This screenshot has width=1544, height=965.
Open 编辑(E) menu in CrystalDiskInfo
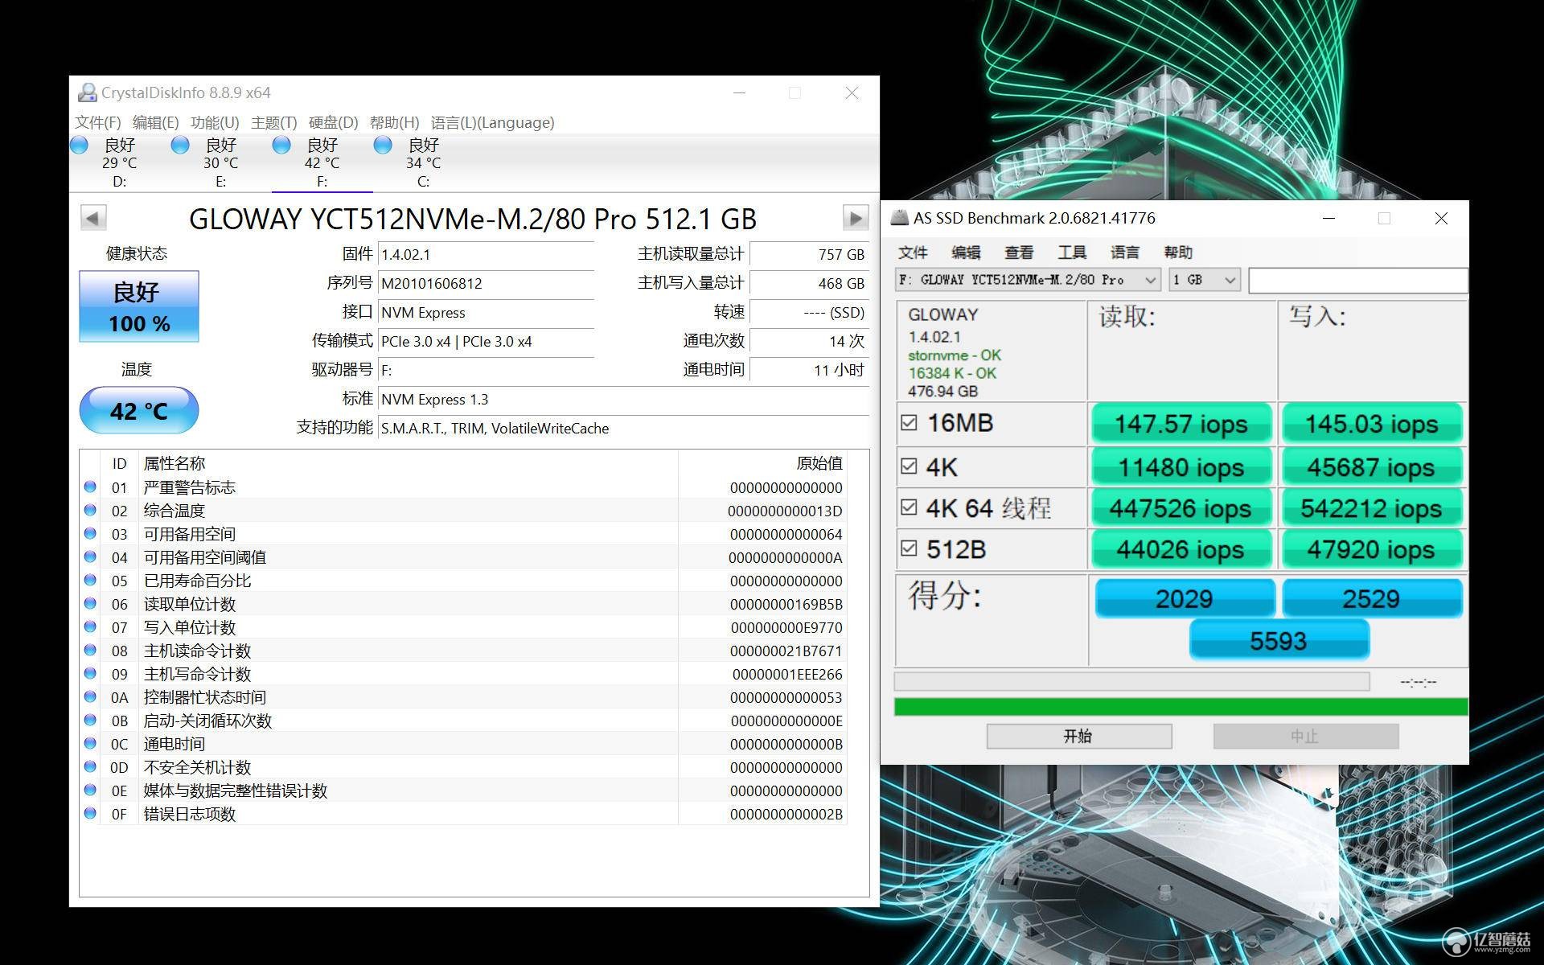tap(155, 122)
